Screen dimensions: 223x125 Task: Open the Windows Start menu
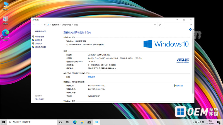click(x=4, y=122)
